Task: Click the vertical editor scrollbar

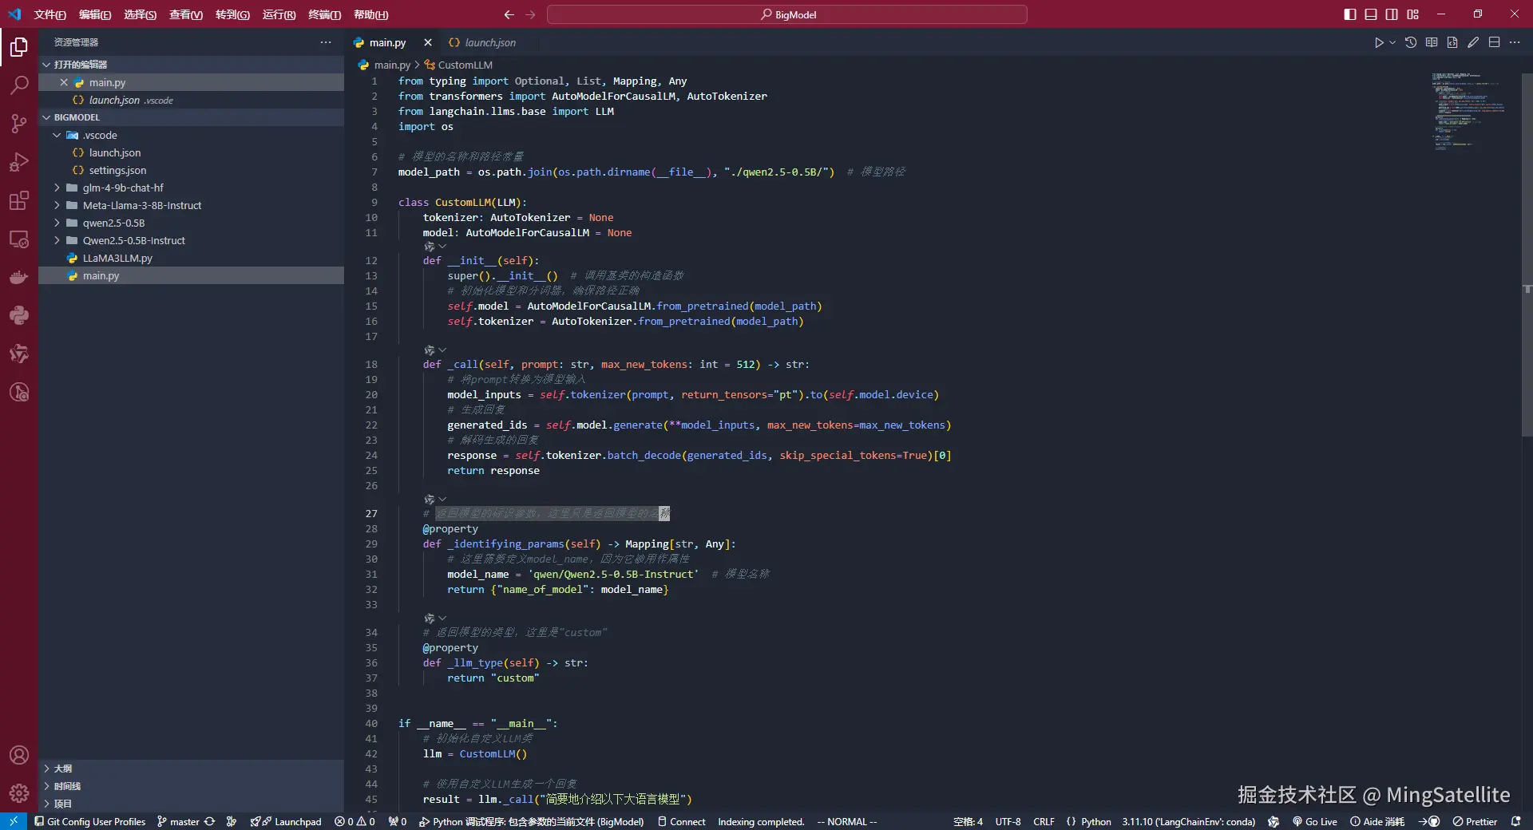Action: pyautogui.click(x=1527, y=254)
